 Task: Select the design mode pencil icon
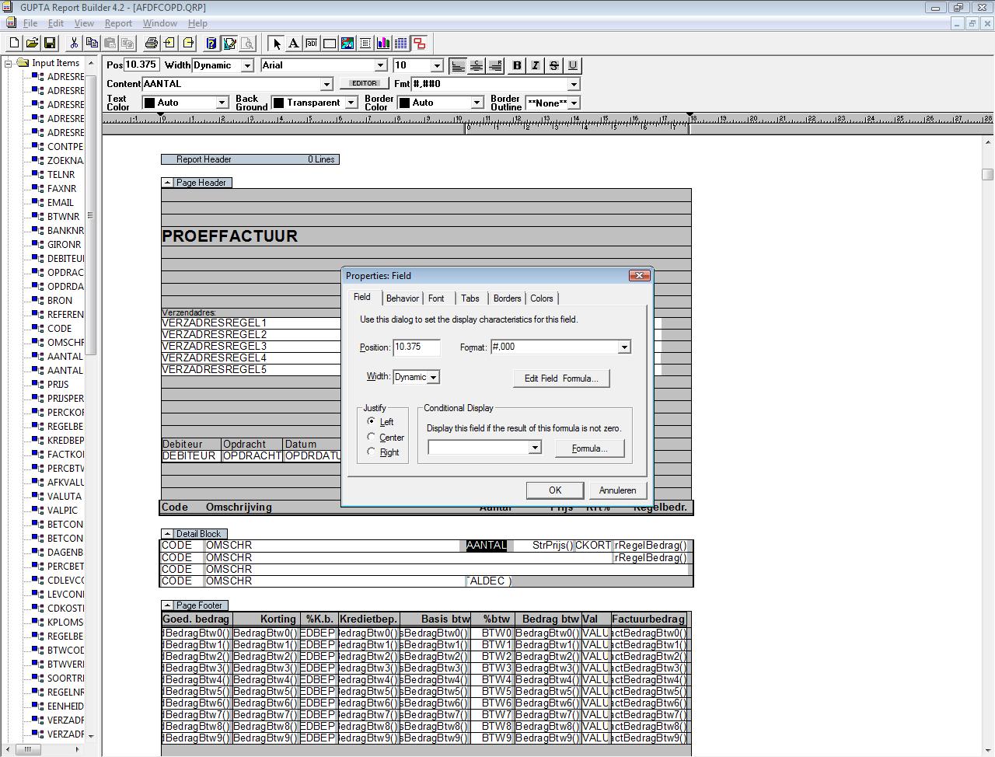click(x=229, y=44)
